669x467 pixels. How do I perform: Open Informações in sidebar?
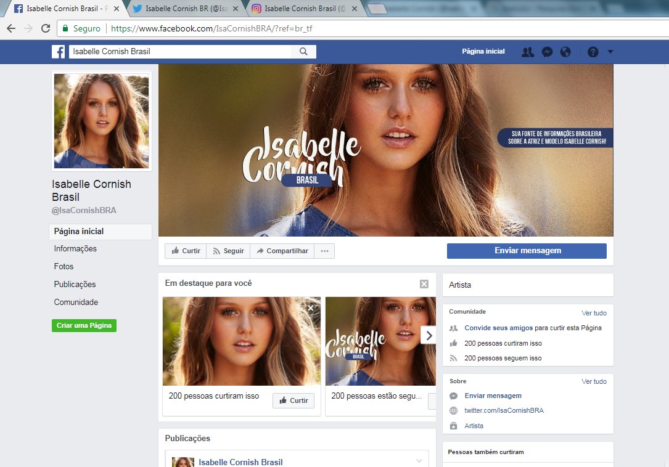[75, 249]
